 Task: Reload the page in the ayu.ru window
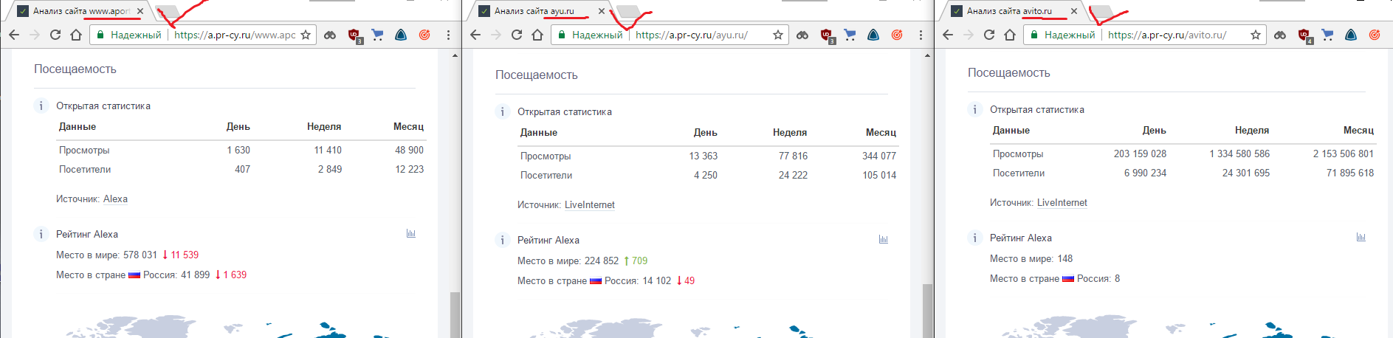point(517,35)
